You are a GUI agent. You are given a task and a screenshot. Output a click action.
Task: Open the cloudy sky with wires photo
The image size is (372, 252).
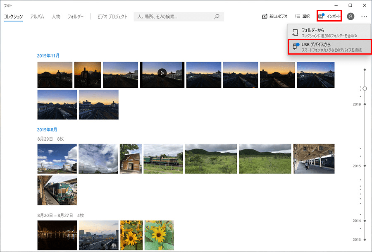98,158
